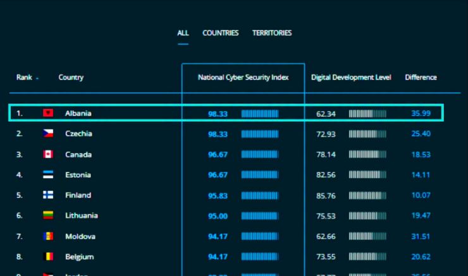Sort by National Cyber Security Index header
This screenshot has width=468, height=276.
coord(243,78)
